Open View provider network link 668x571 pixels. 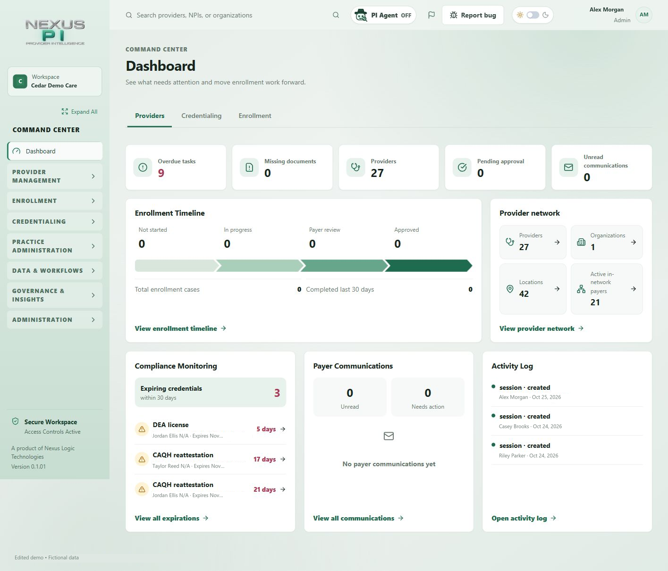pos(541,328)
